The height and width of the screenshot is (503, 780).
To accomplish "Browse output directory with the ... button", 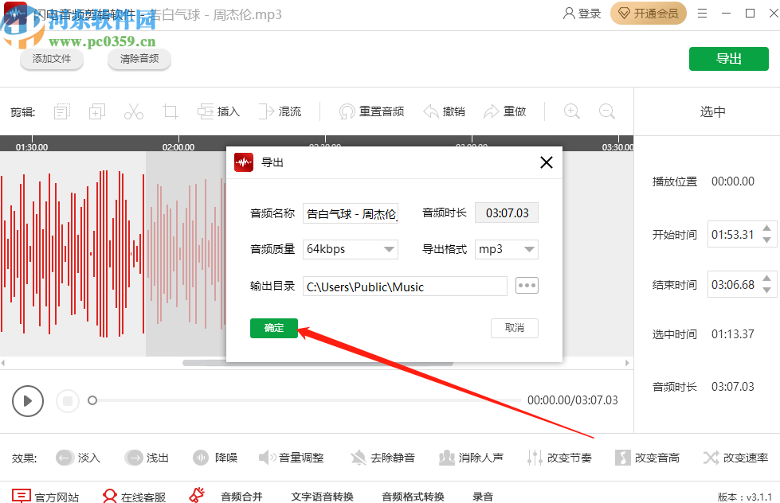I will coord(527,285).
